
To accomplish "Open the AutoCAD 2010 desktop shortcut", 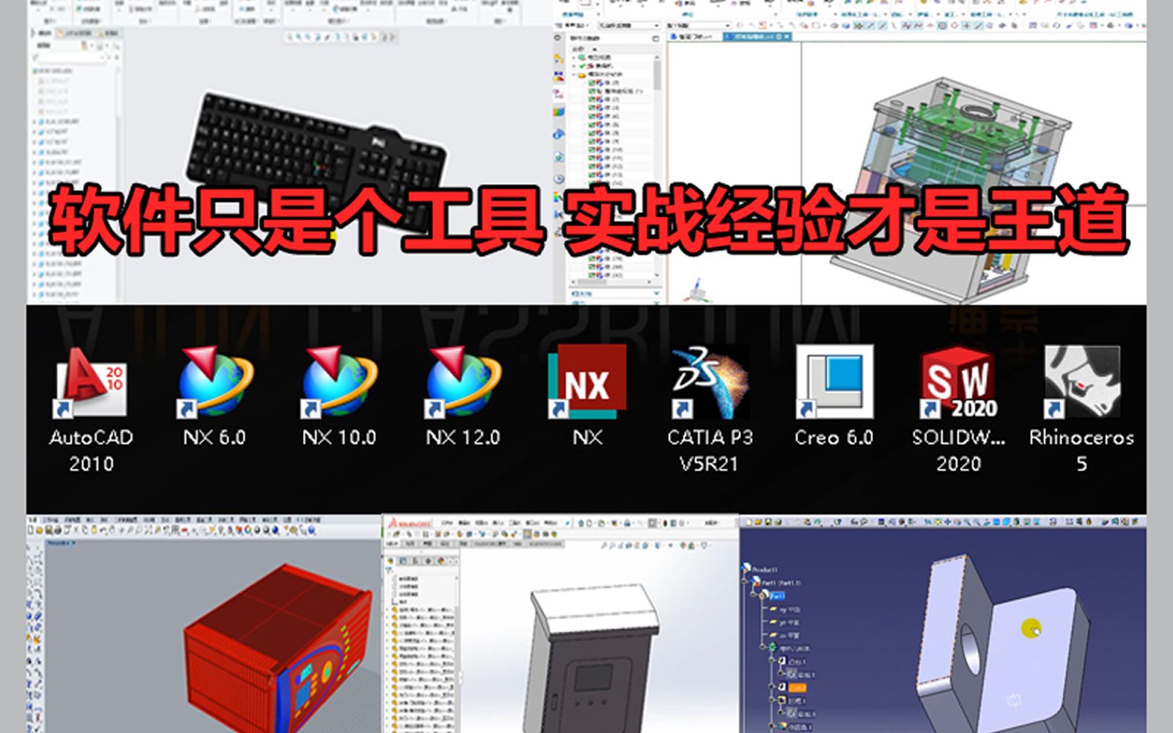I will 91,408.
